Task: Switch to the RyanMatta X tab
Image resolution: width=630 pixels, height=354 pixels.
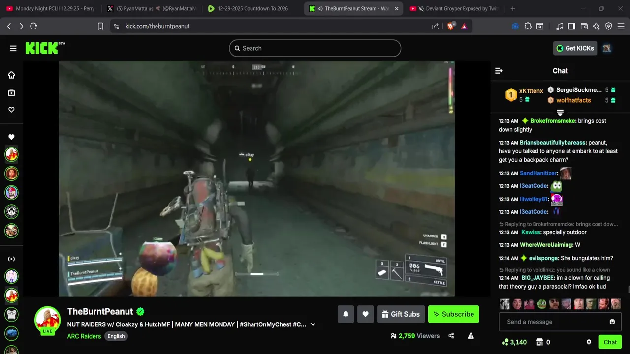Action: pos(152,8)
